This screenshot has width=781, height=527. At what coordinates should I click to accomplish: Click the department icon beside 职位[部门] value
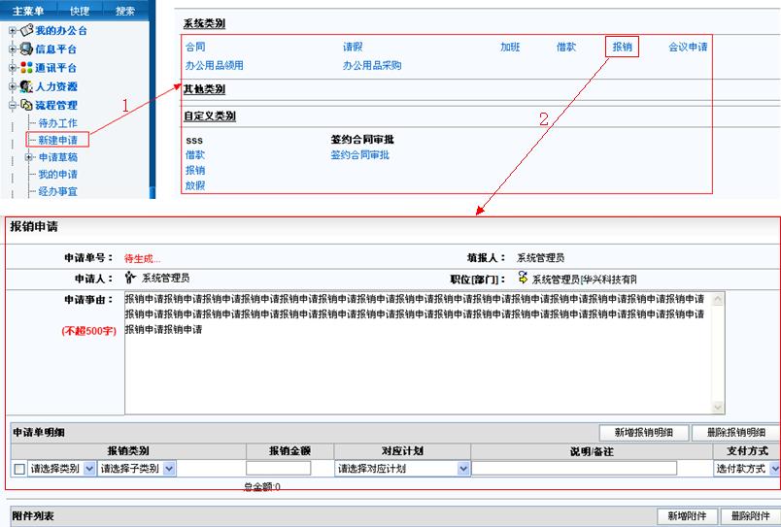pos(523,278)
